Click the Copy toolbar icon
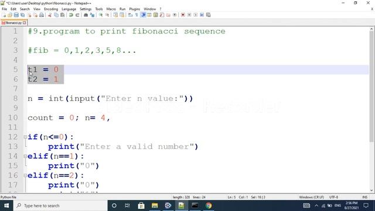The image size is (375, 211). click(56, 15)
